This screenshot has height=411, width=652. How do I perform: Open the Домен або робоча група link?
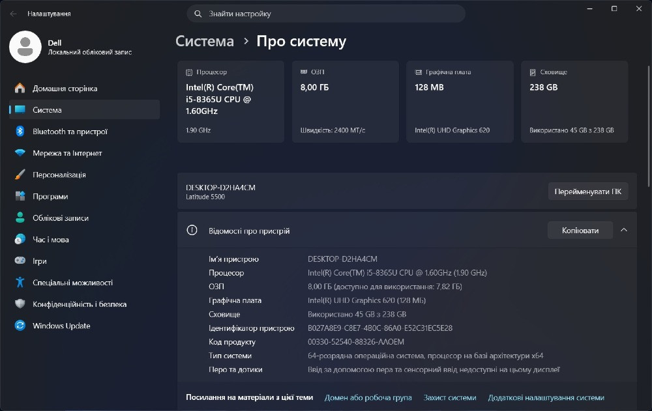368,397
